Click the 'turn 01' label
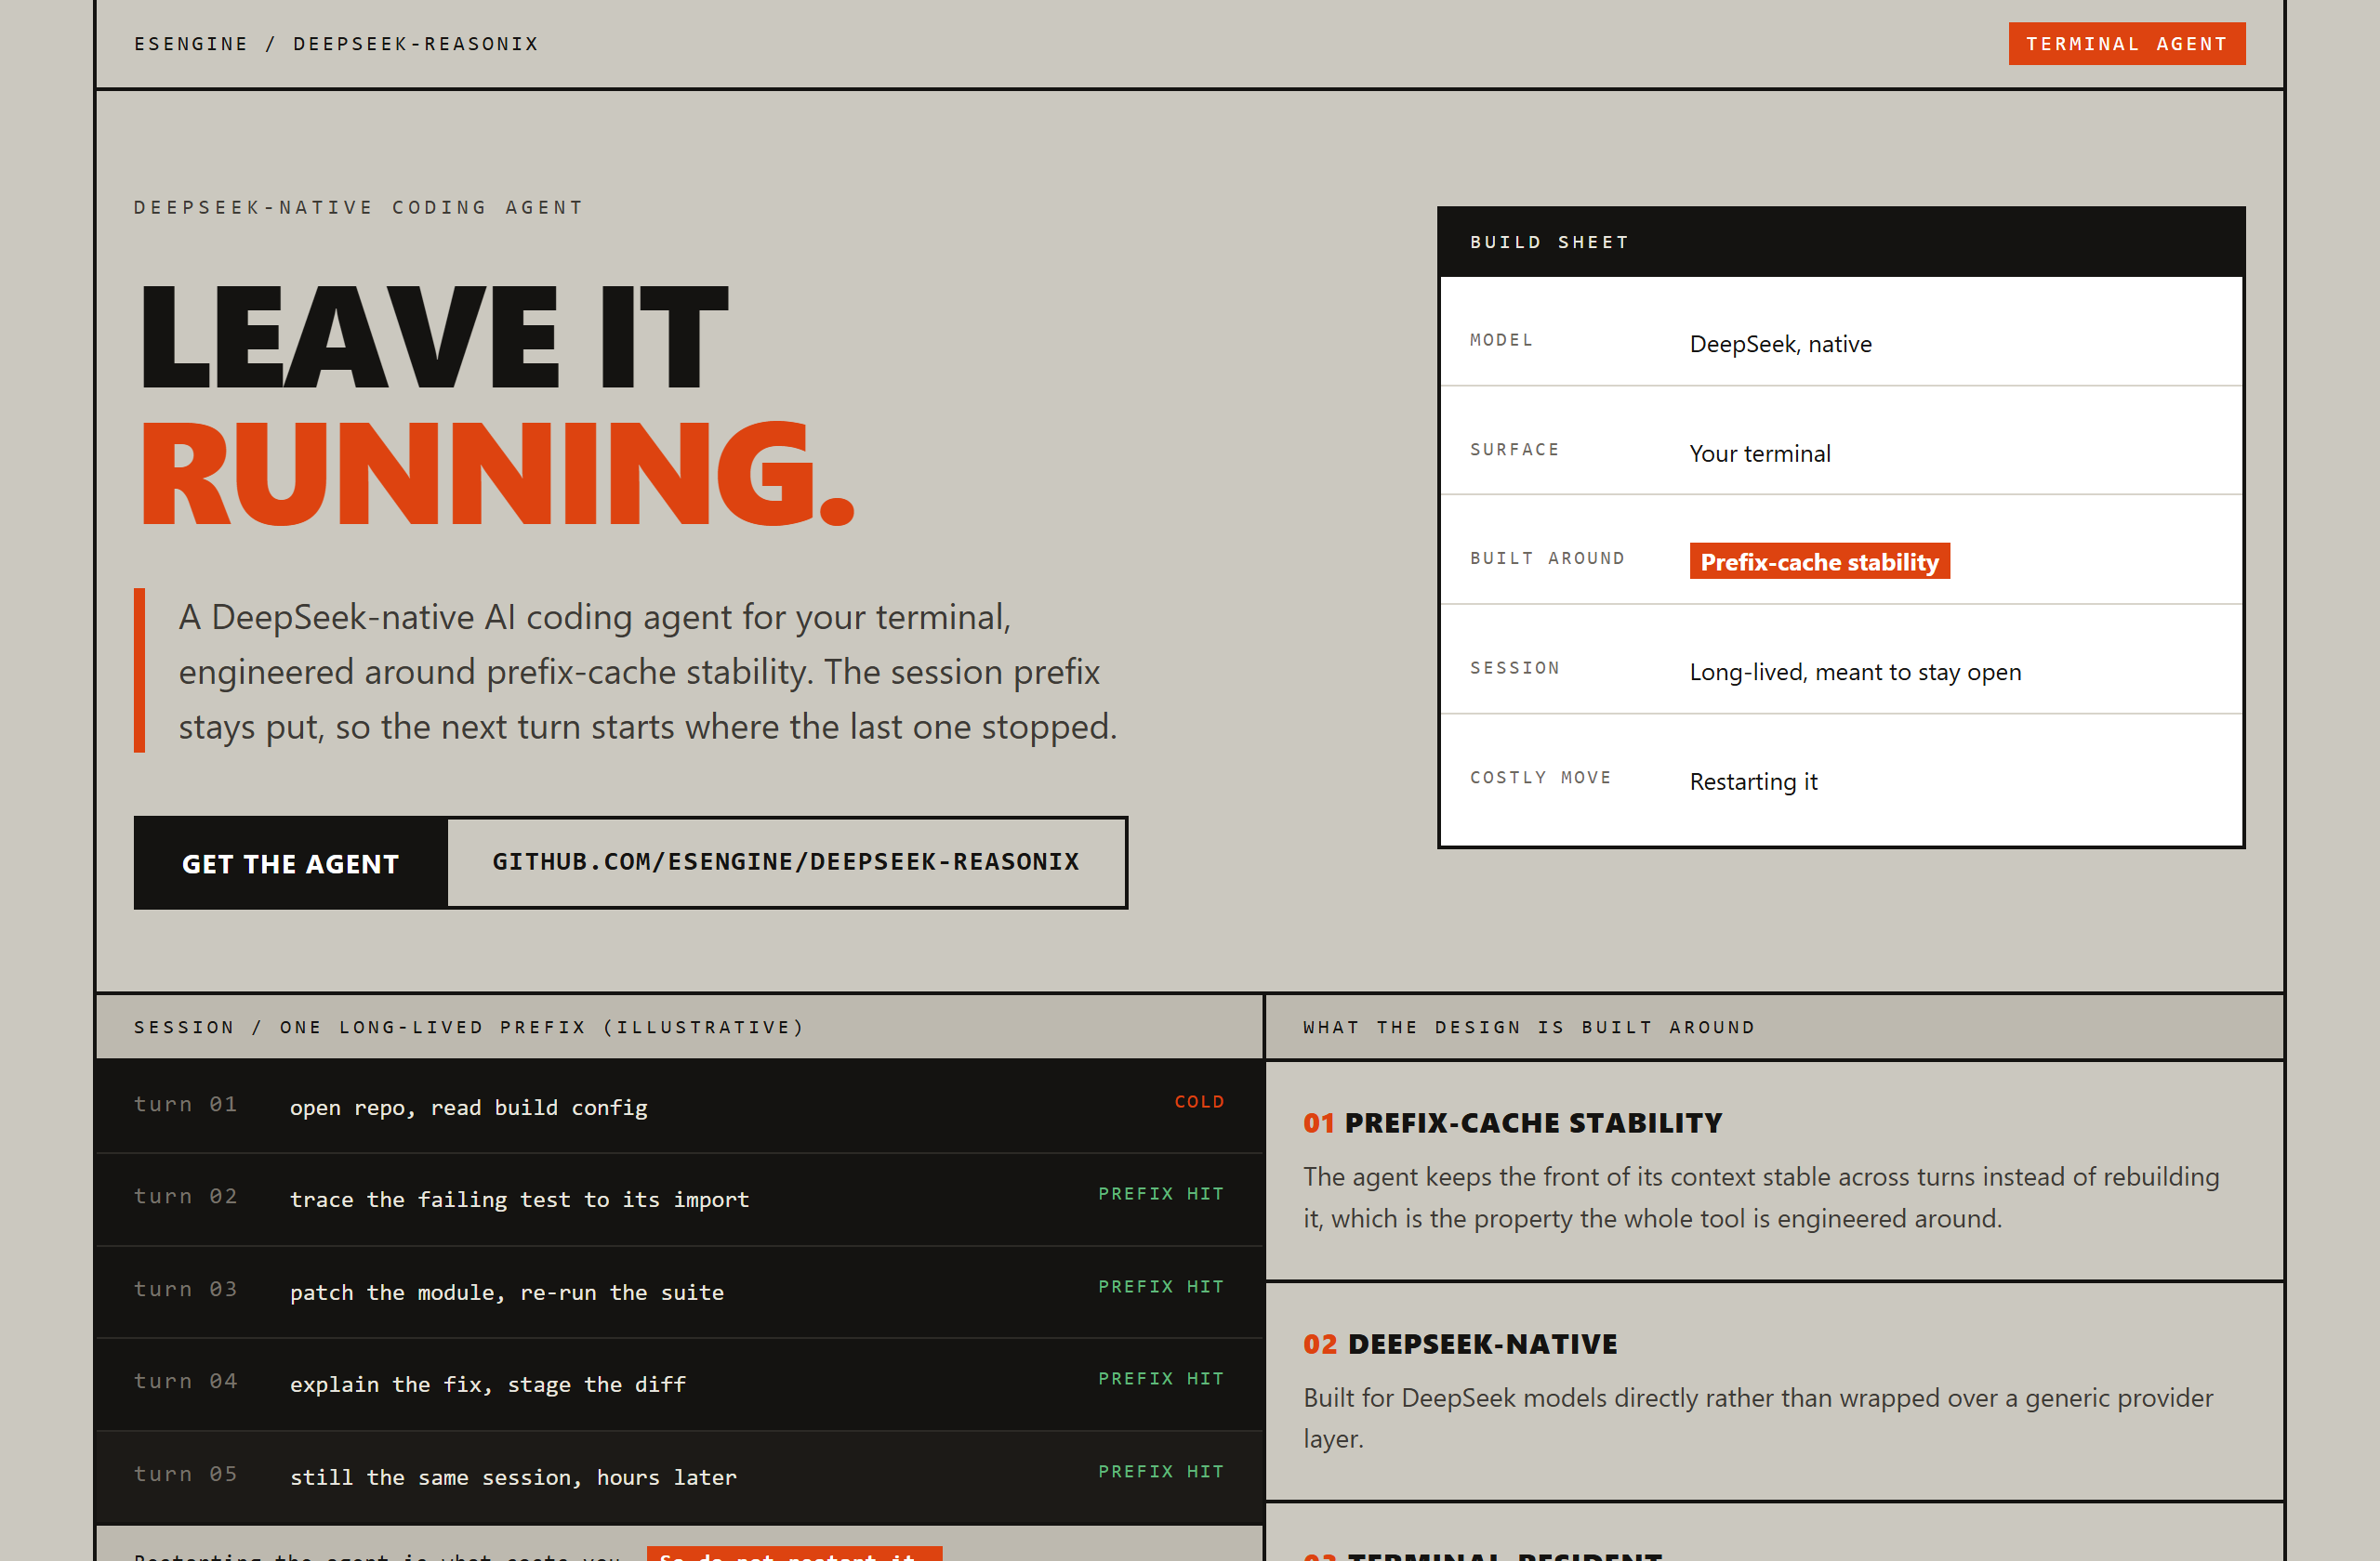The image size is (2380, 1561). [185, 1103]
